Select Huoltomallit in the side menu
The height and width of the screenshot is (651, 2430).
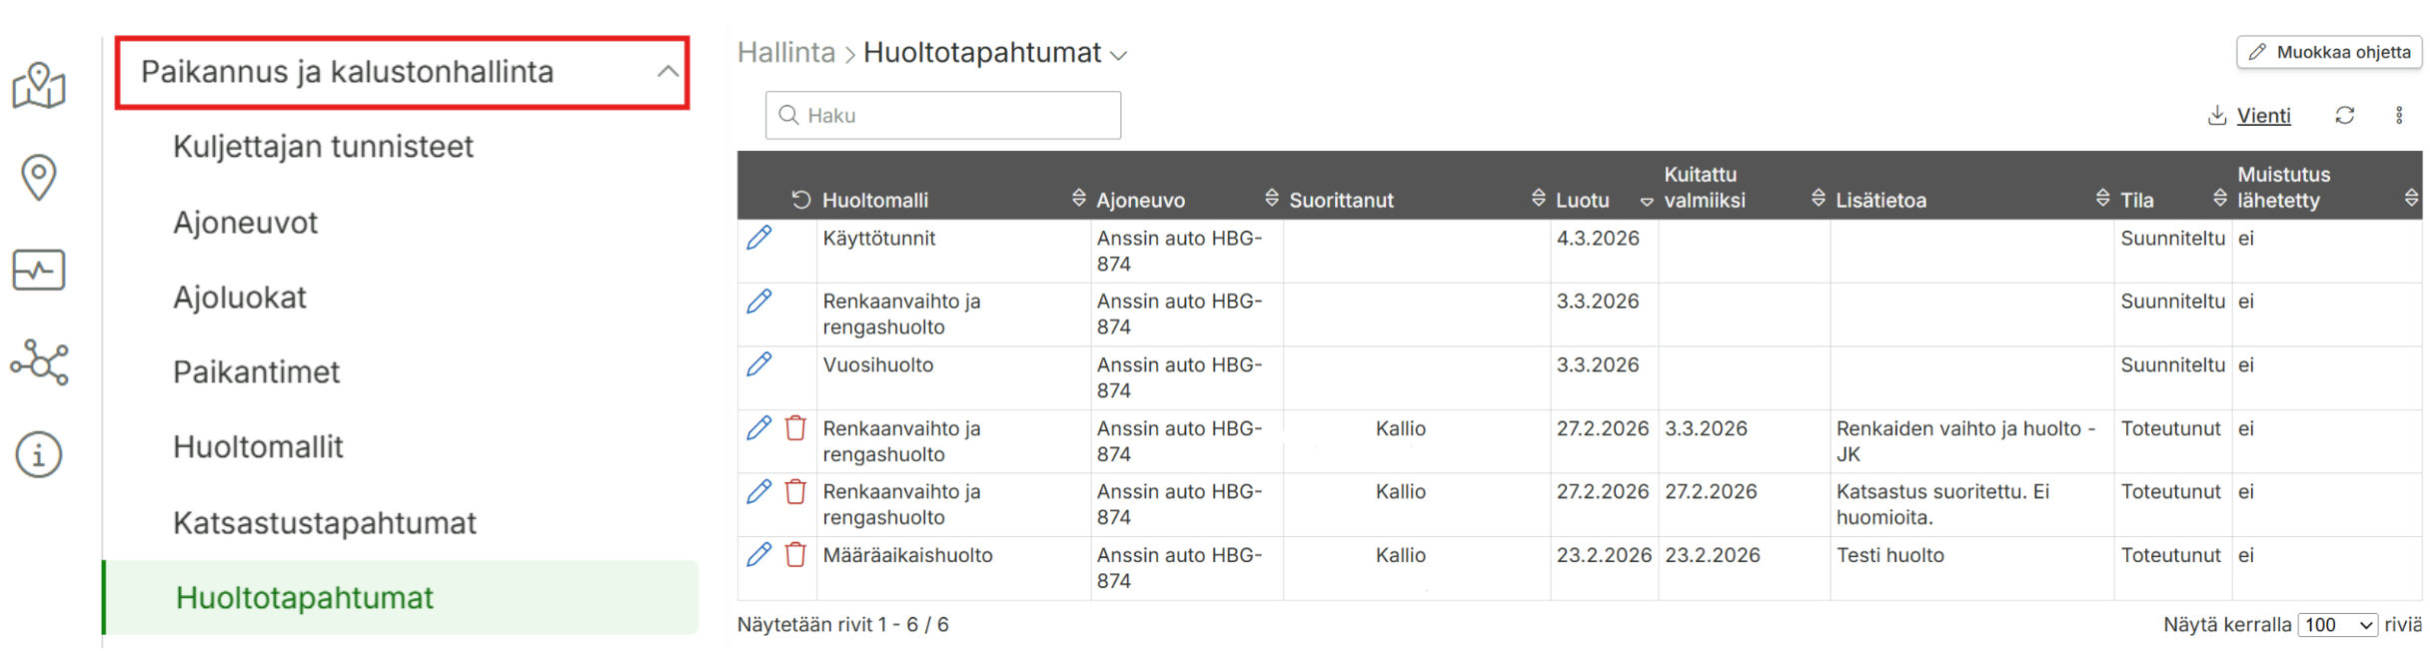pos(258,446)
